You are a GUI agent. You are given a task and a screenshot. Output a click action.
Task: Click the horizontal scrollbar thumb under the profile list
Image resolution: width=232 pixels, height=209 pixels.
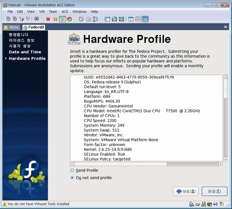[x=120, y=164]
